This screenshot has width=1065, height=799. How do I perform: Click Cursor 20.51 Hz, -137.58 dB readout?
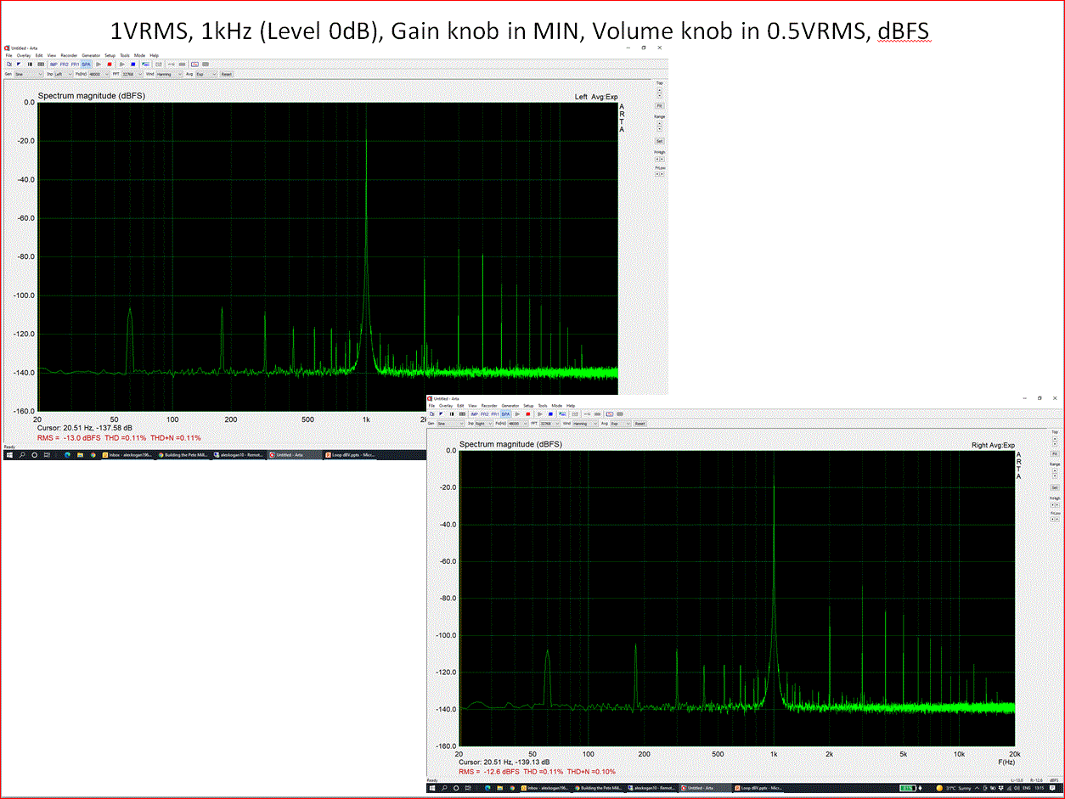85,428
